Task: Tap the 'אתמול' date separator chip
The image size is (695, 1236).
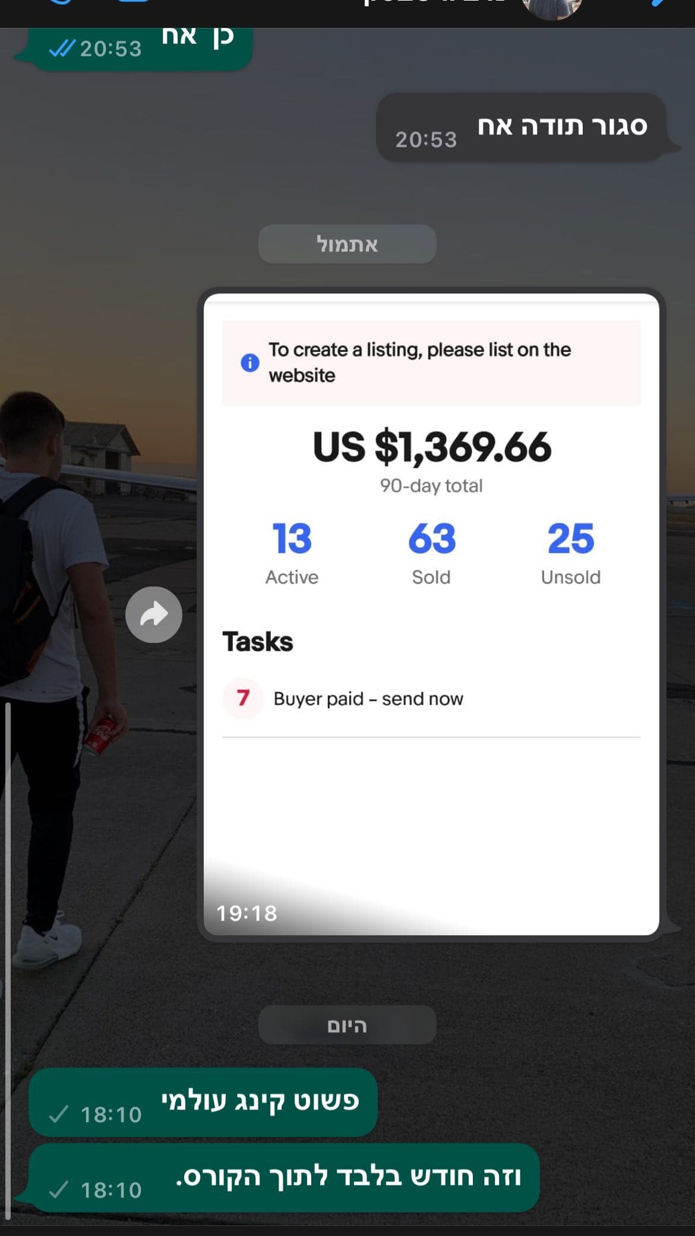Action: click(347, 244)
